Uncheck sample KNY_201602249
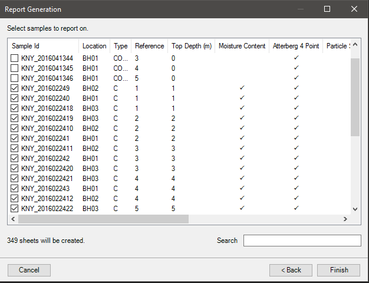369x283 pixels. tap(15, 88)
